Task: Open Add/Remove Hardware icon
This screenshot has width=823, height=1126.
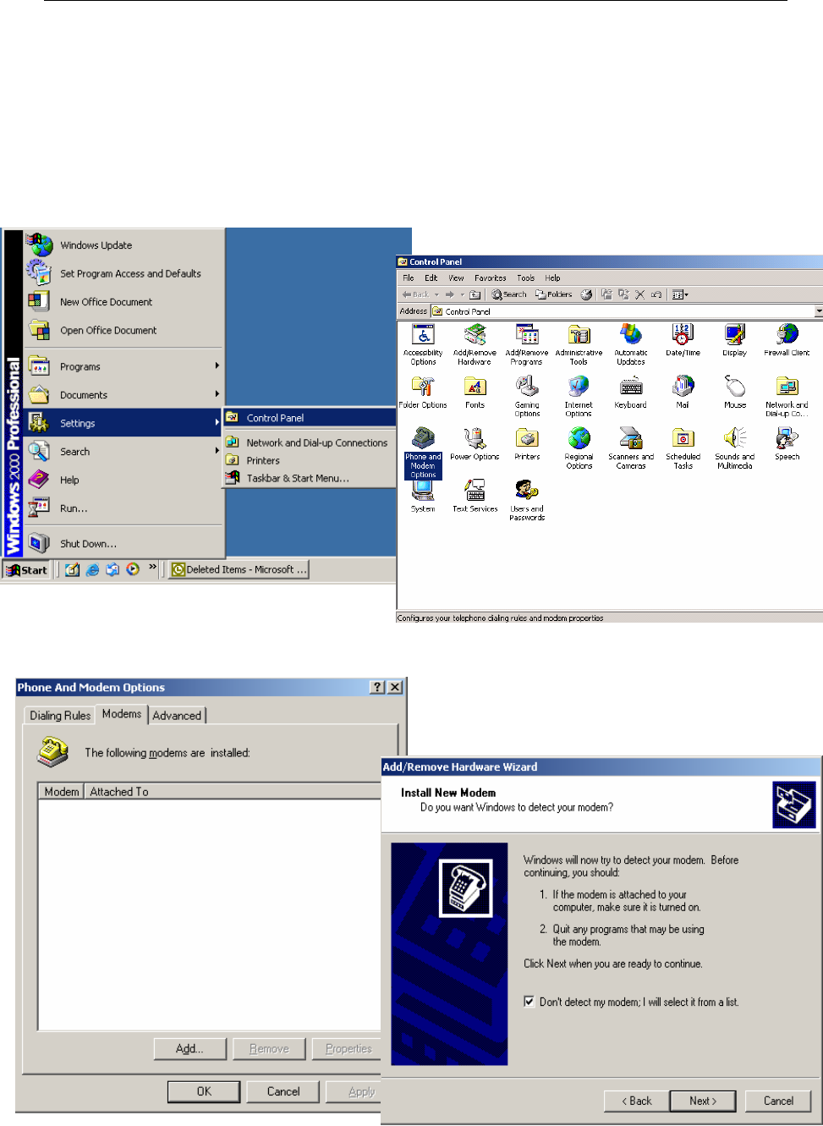Action: 475,344
